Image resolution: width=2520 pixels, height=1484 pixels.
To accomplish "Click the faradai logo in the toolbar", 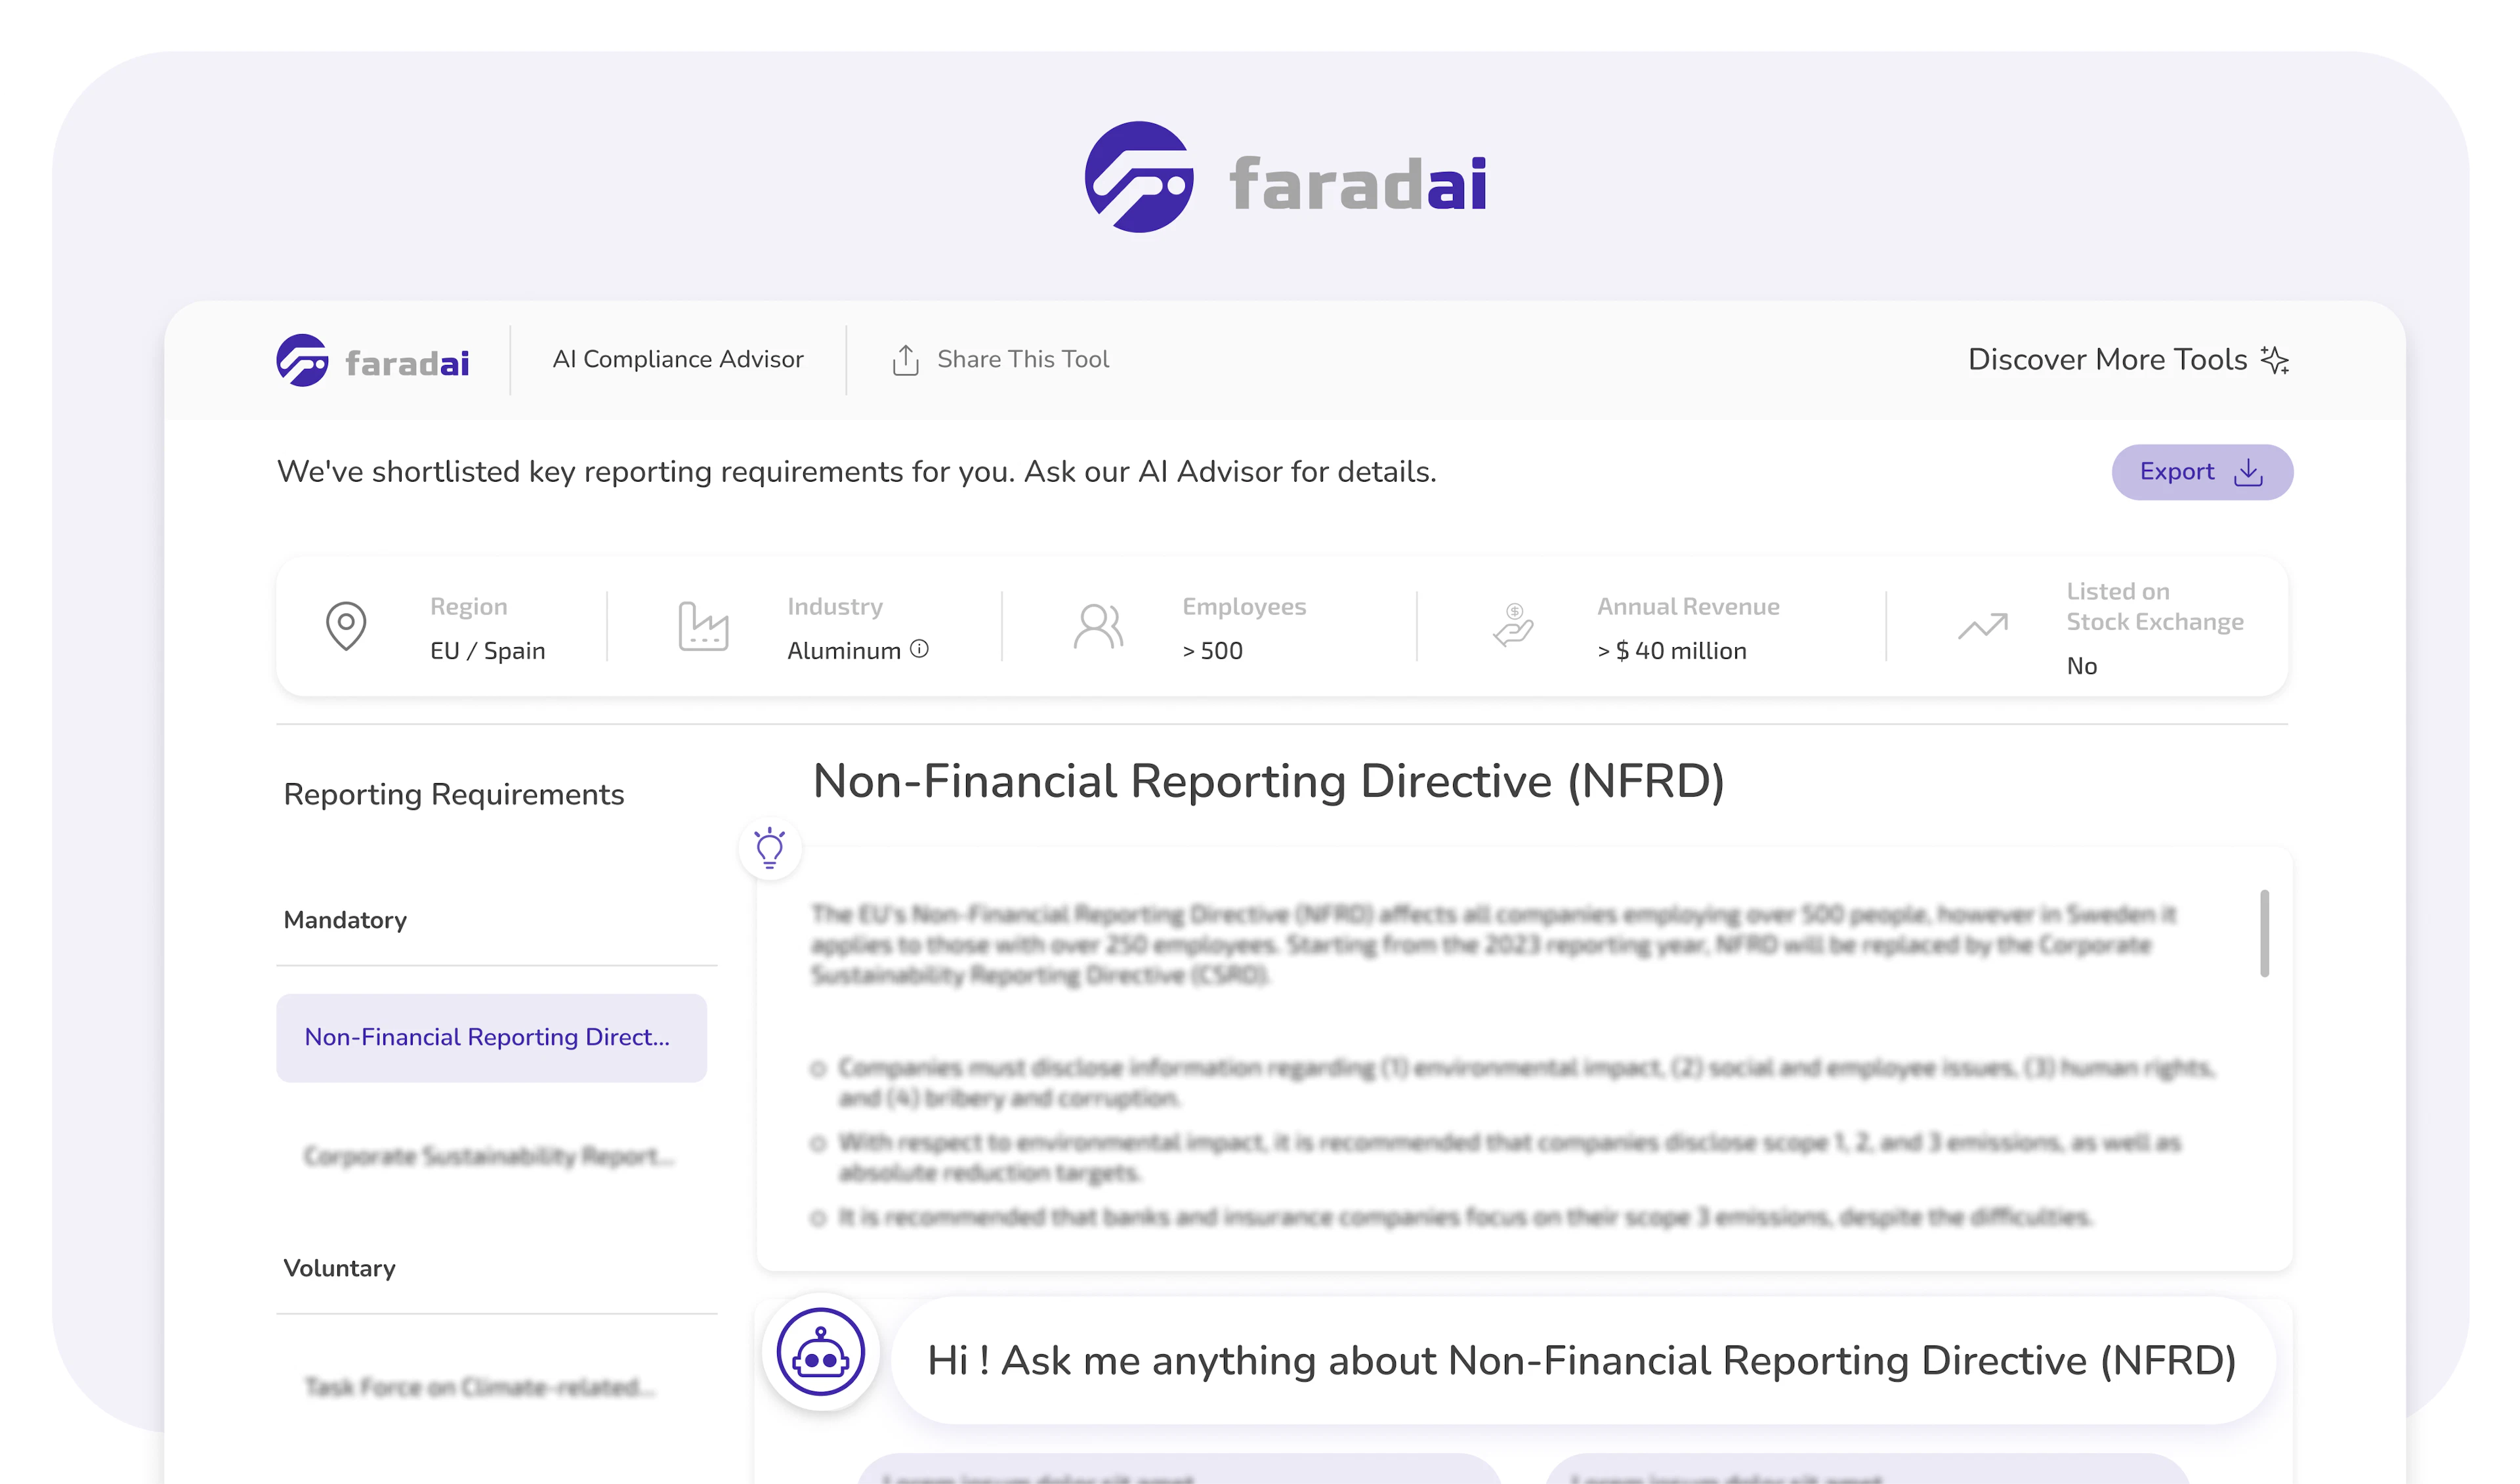I will point(373,360).
